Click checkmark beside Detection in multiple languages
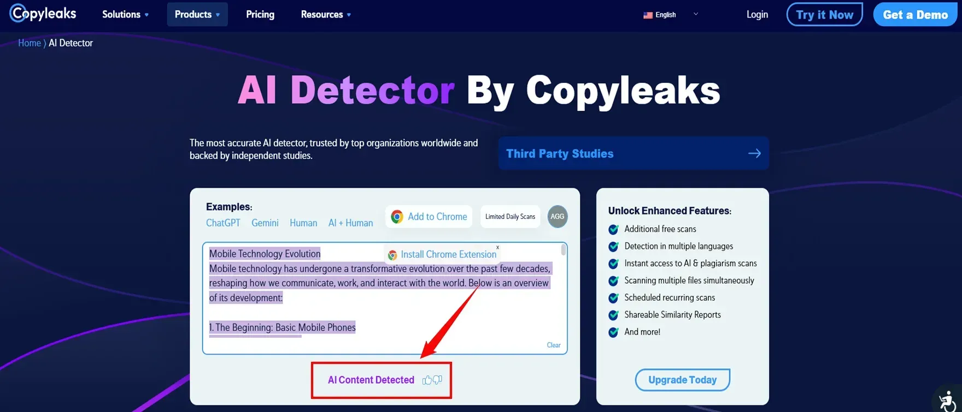Image resolution: width=962 pixels, height=412 pixels. 614,247
